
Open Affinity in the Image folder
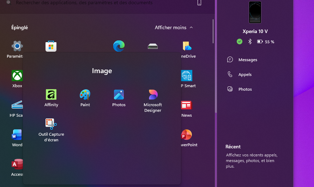(x=51, y=98)
